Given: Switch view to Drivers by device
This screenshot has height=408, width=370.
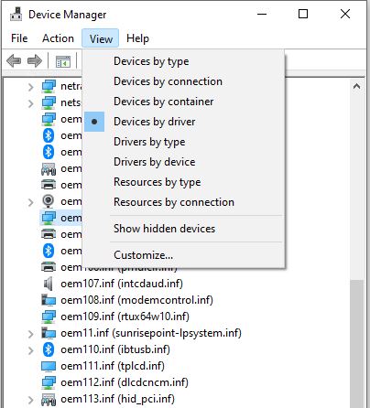Looking at the screenshot, I should (183, 162).
